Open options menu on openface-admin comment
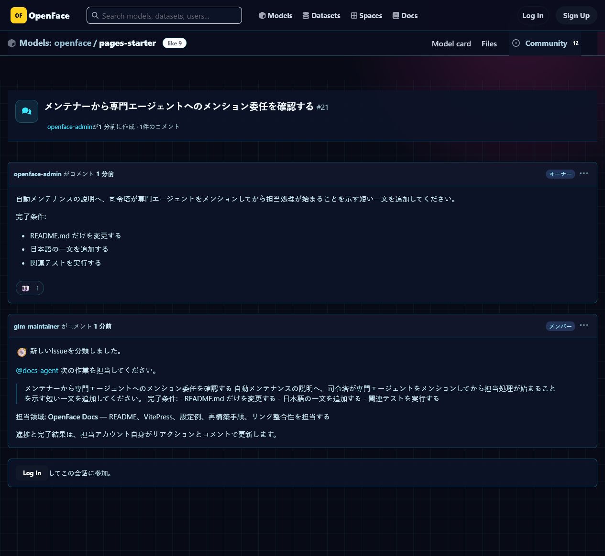This screenshot has height=556, width=605. coord(584,173)
